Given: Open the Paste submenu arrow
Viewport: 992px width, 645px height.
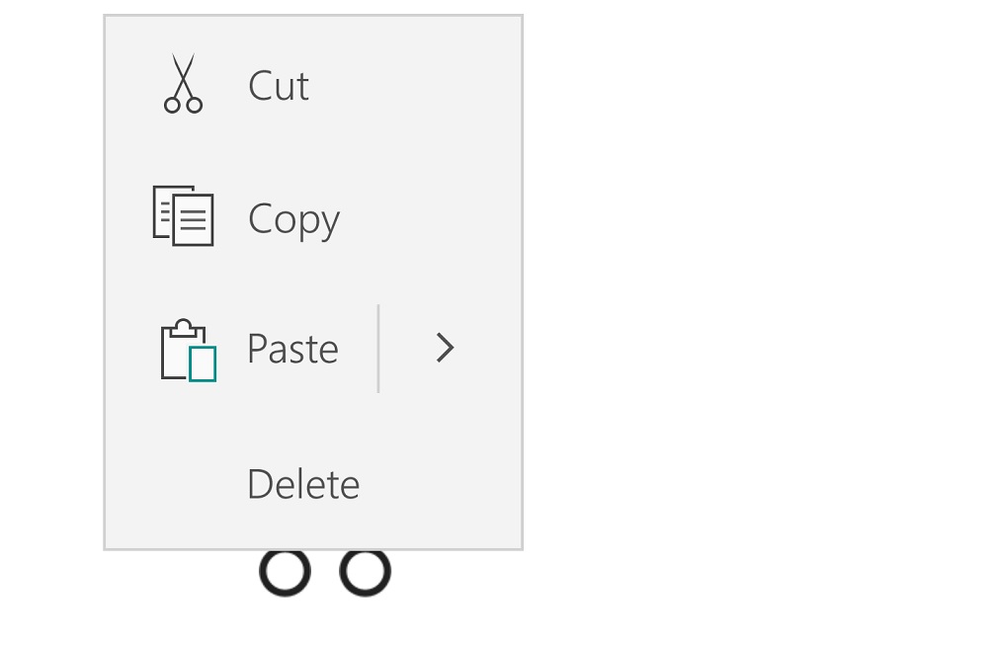Looking at the screenshot, I should pyautogui.click(x=446, y=348).
